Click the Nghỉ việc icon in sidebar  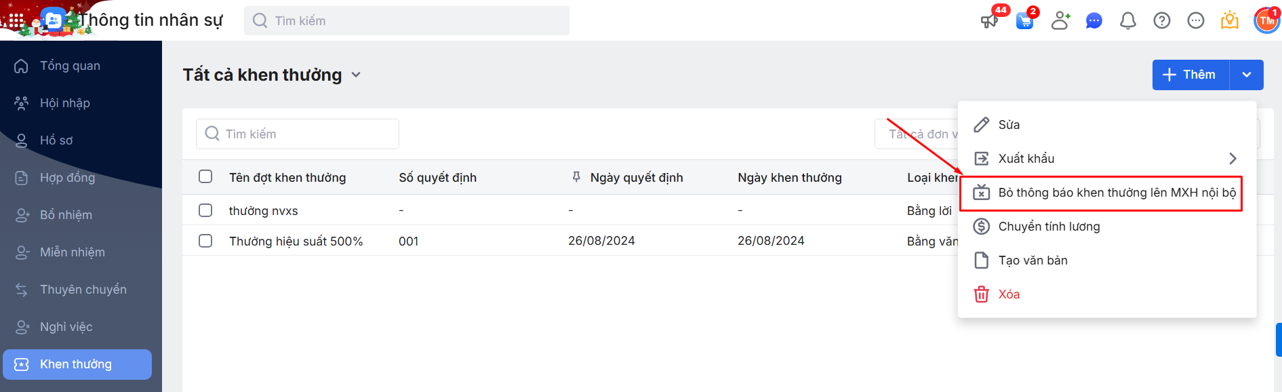22,327
